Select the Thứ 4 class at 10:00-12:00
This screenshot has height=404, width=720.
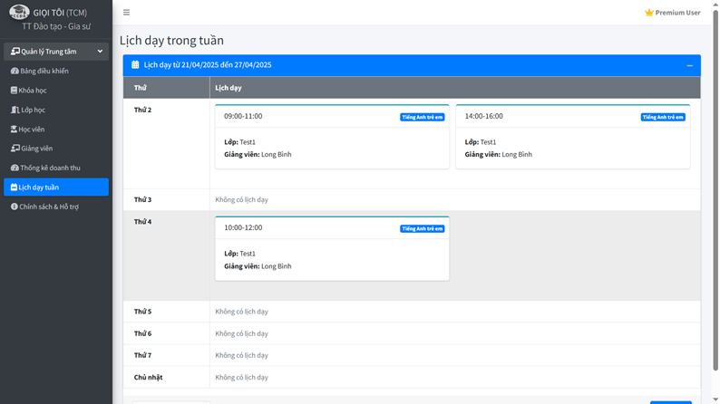pyautogui.click(x=332, y=248)
